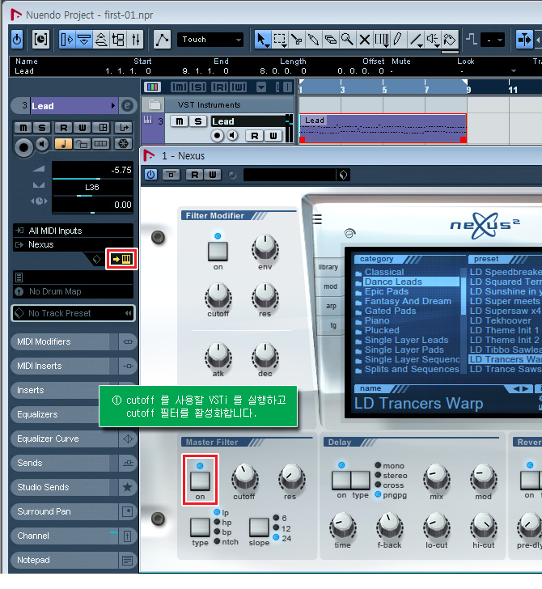This screenshot has height=589, width=542.
Task: Toggle monitor speaker on Lead track
Action: tap(233, 135)
